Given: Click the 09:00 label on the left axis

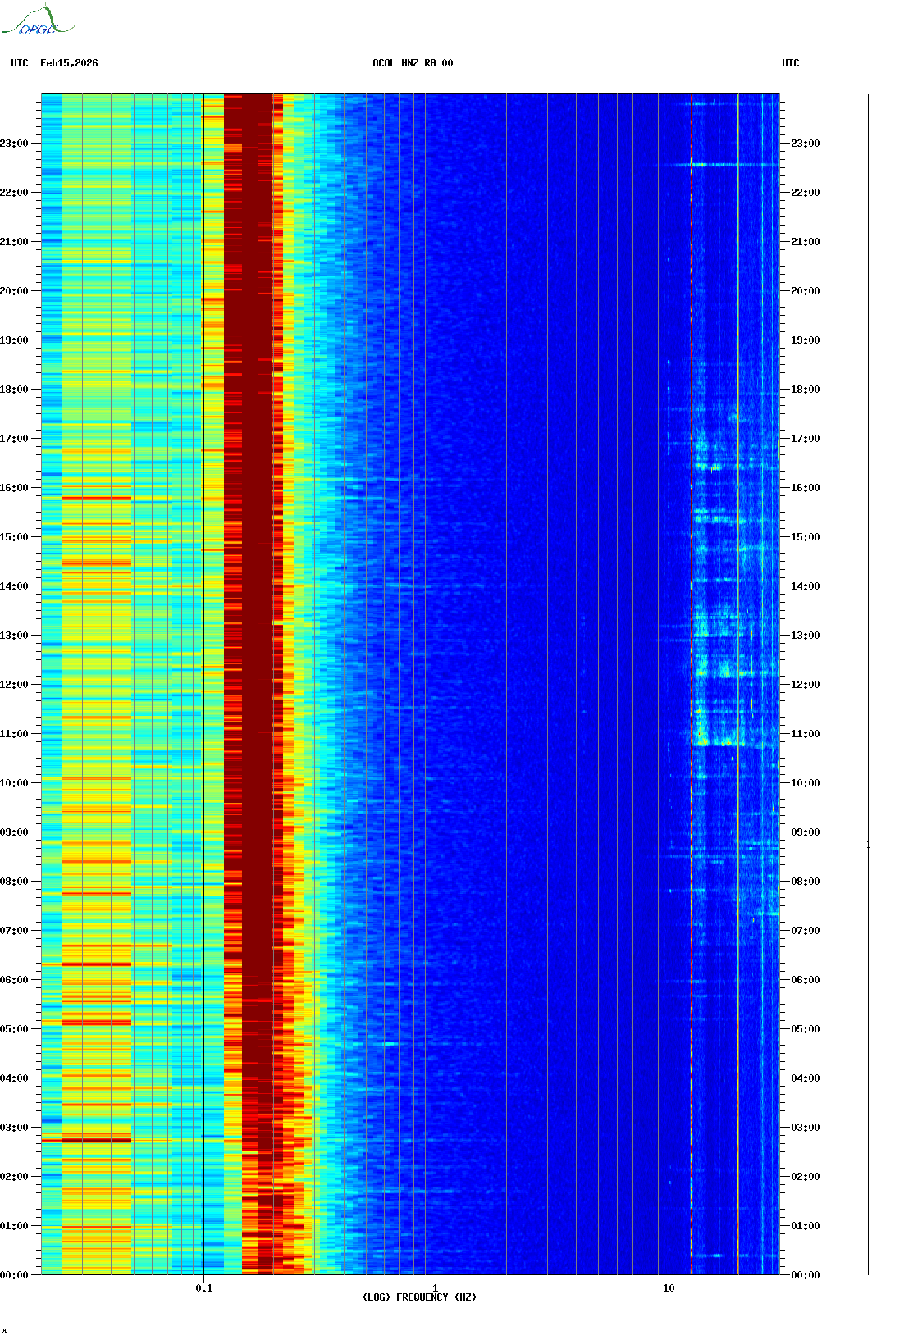Looking at the screenshot, I should click(x=14, y=832).
